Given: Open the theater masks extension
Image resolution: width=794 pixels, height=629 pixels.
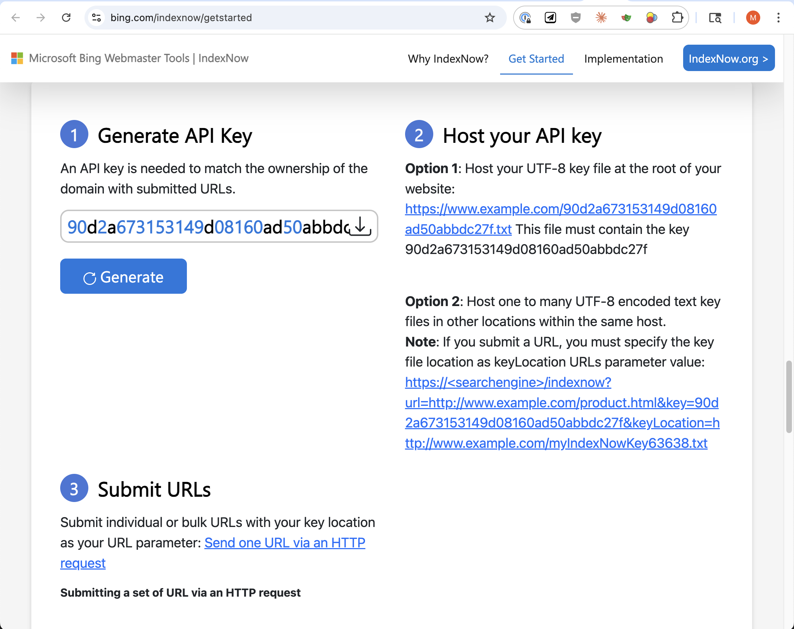Looking at the screenshot, I should [x=626, y=17].
